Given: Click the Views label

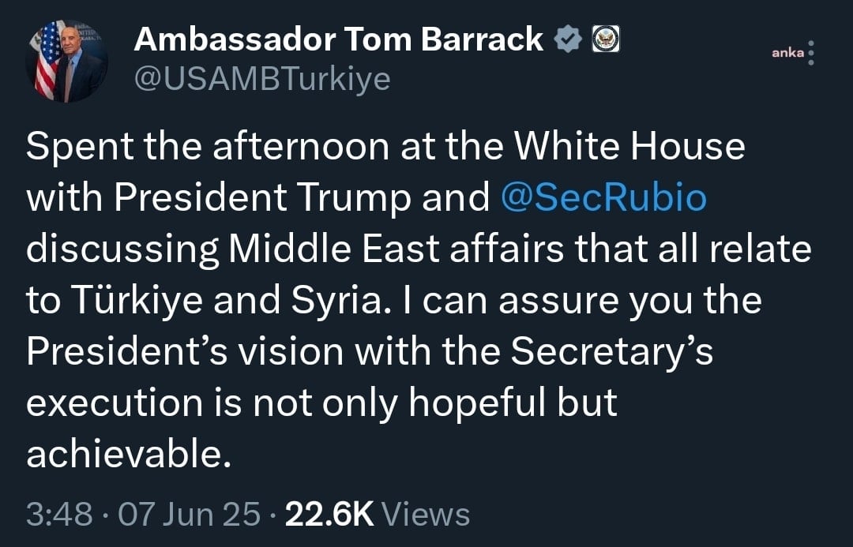Looking at the screenshot, I should [426, 515].
